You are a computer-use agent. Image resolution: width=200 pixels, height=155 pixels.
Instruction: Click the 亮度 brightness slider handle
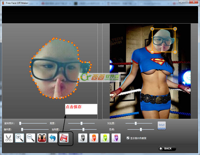(x=81, y=123)
